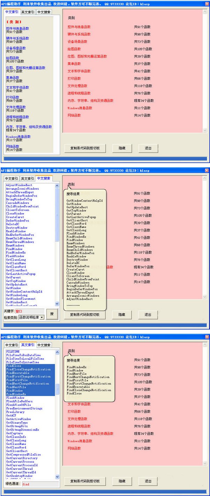Select FILETIME in the English index list
This screenshot has height=496, width=210.
[13, 352]
